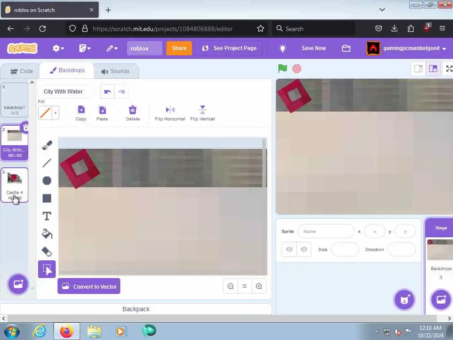Screen dimensions: 453x340
Task: Flip the image vertically
Action: click(203, 113)
